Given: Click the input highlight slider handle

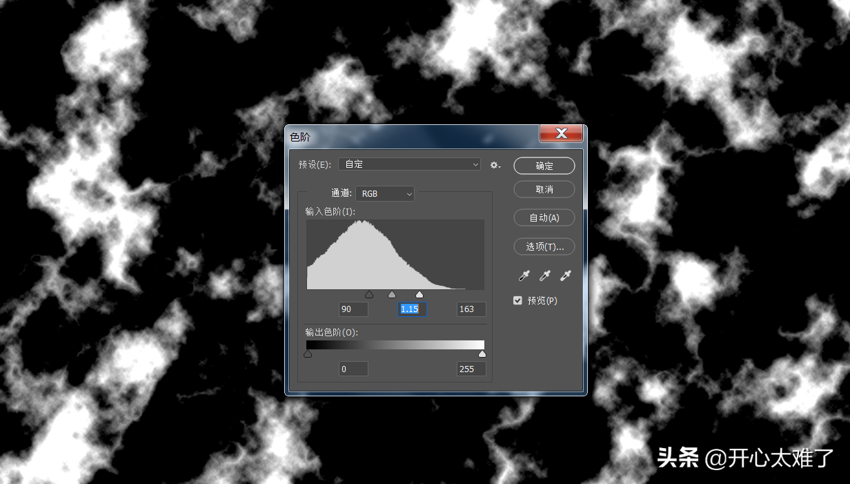Looking at the screenshot, I should coord(419,295).
